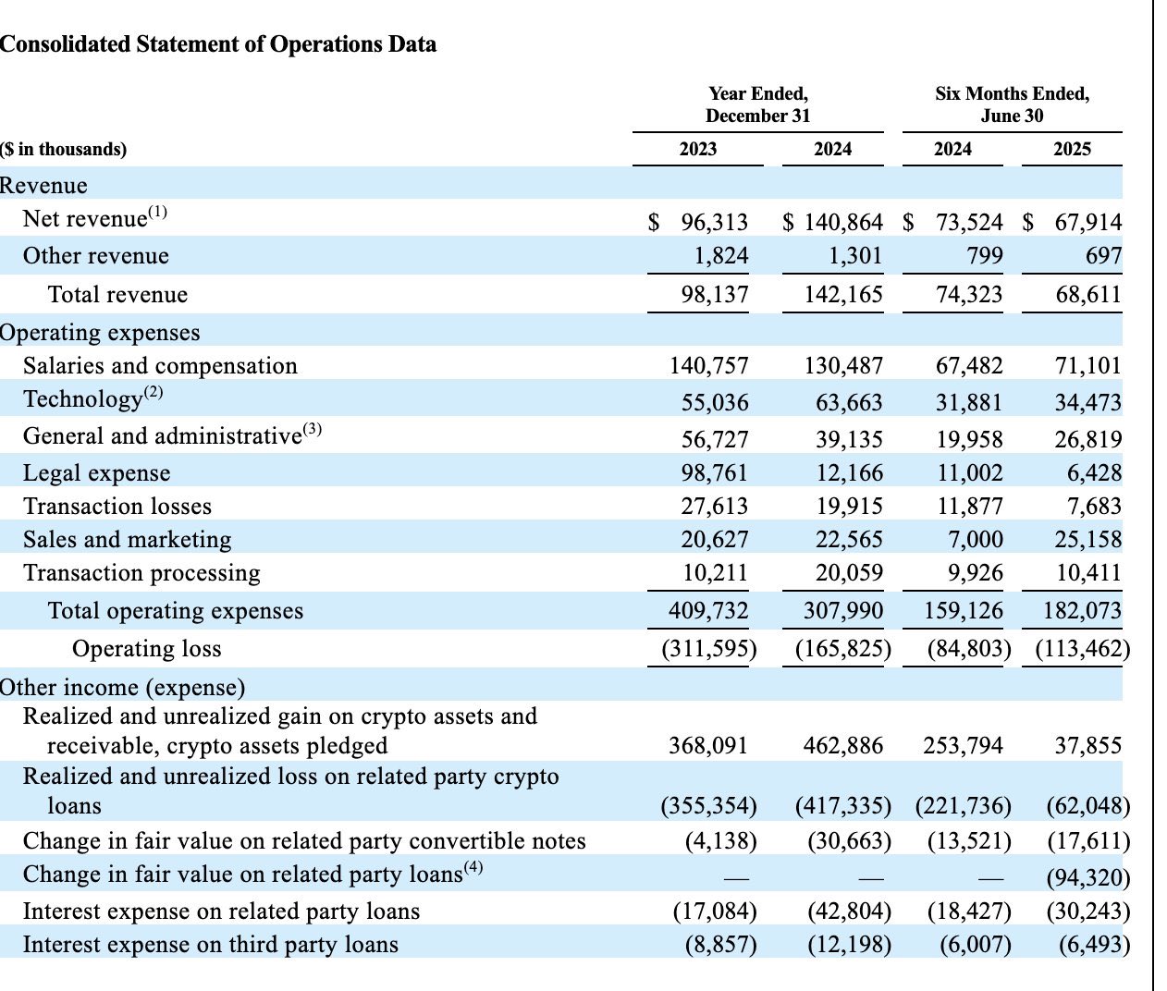
Task: Click the Salaries and compensation row label
Action: point(160,366)
